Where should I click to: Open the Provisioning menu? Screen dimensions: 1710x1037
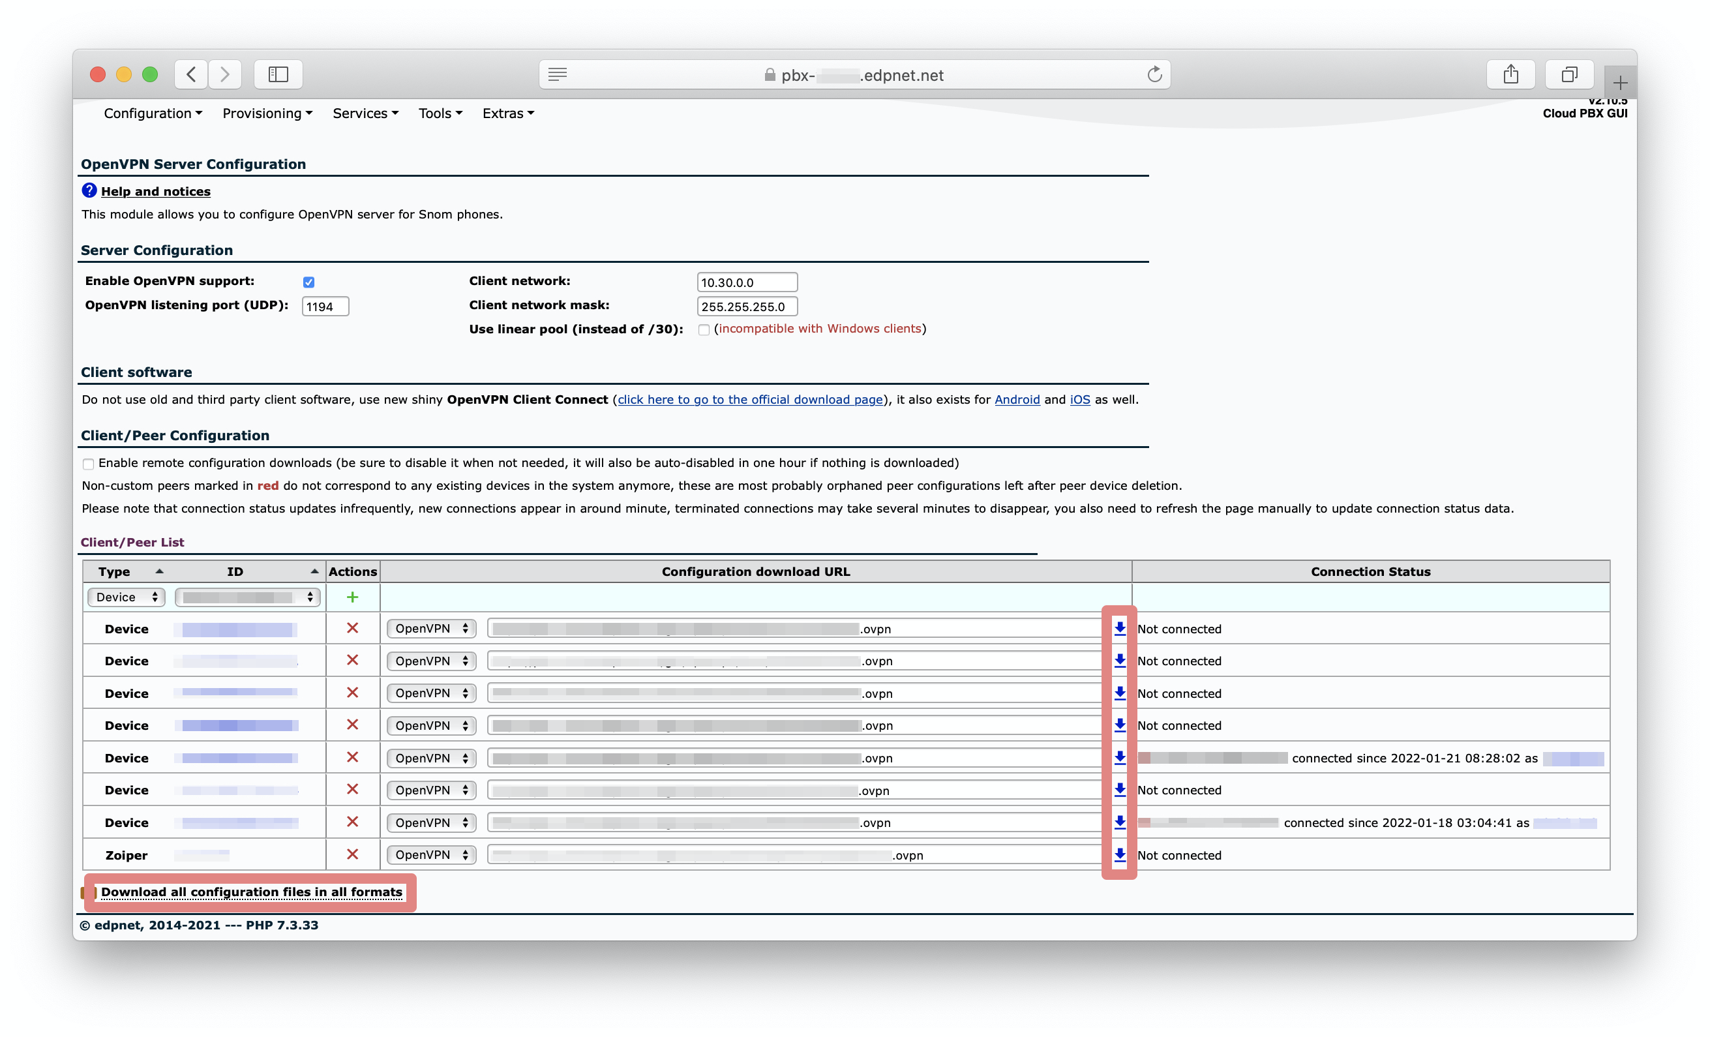pos(267,113)
